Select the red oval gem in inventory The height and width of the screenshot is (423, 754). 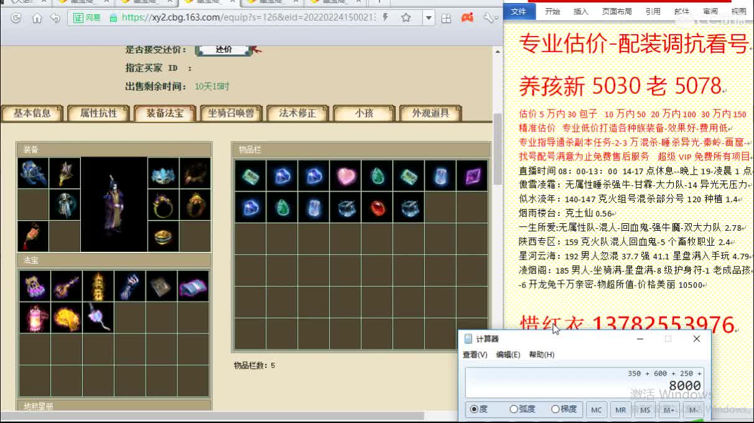[x=377, y=208]
